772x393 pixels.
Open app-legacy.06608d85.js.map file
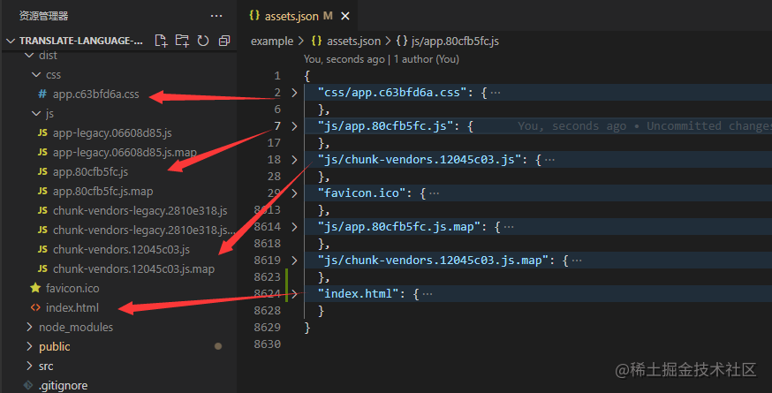125,152
